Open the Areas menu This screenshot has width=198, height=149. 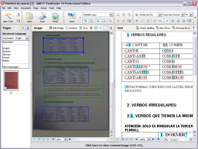[x=43, y=8]
